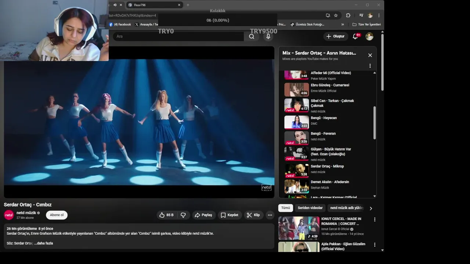This screenshot has width=470, height=264.
Task: Click the playlist scroll up arrow
Action: click(375, 73)
